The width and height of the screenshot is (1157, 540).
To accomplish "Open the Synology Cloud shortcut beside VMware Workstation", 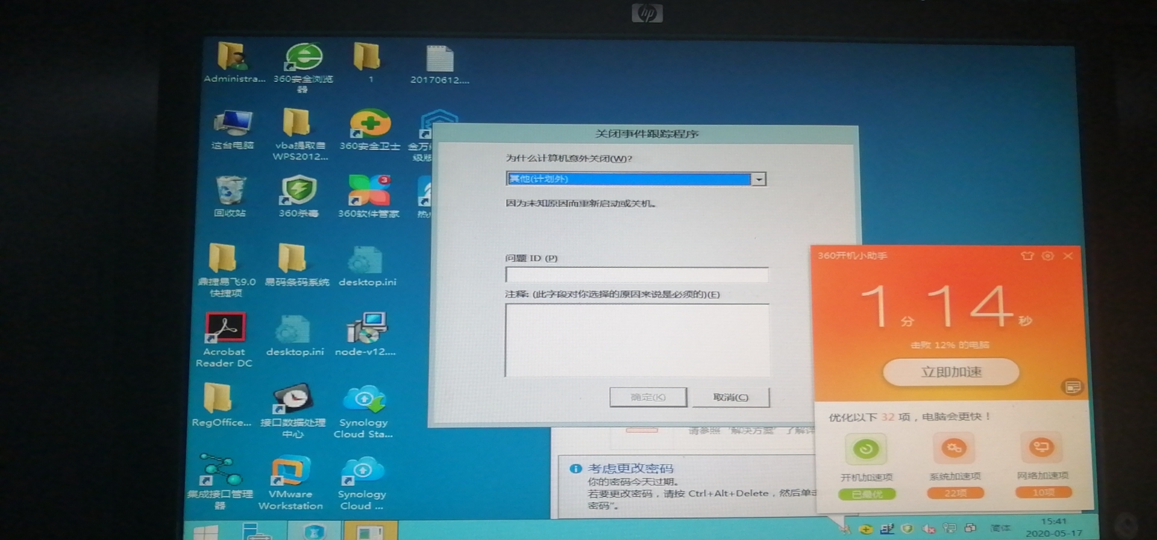I will (362, 483).
